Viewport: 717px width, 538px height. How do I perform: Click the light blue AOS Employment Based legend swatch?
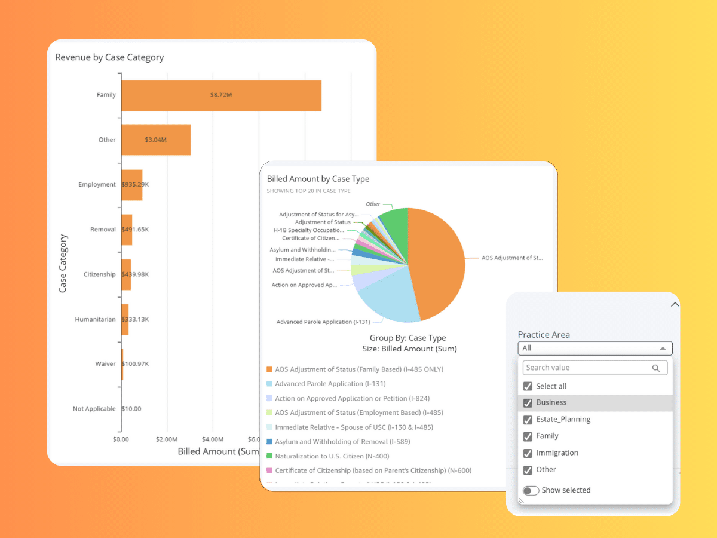click(x=269, y=412)
